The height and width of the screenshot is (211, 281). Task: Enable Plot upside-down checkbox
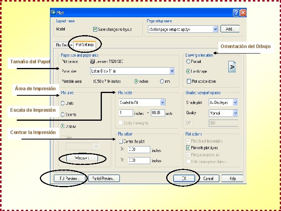189,81
